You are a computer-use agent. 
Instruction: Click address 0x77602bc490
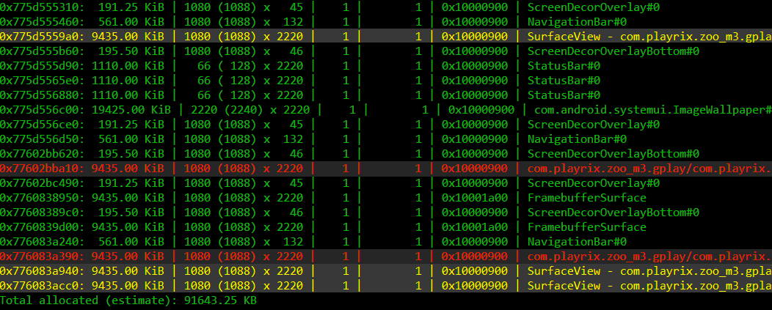pyautogui.click(x=42, y=183)
